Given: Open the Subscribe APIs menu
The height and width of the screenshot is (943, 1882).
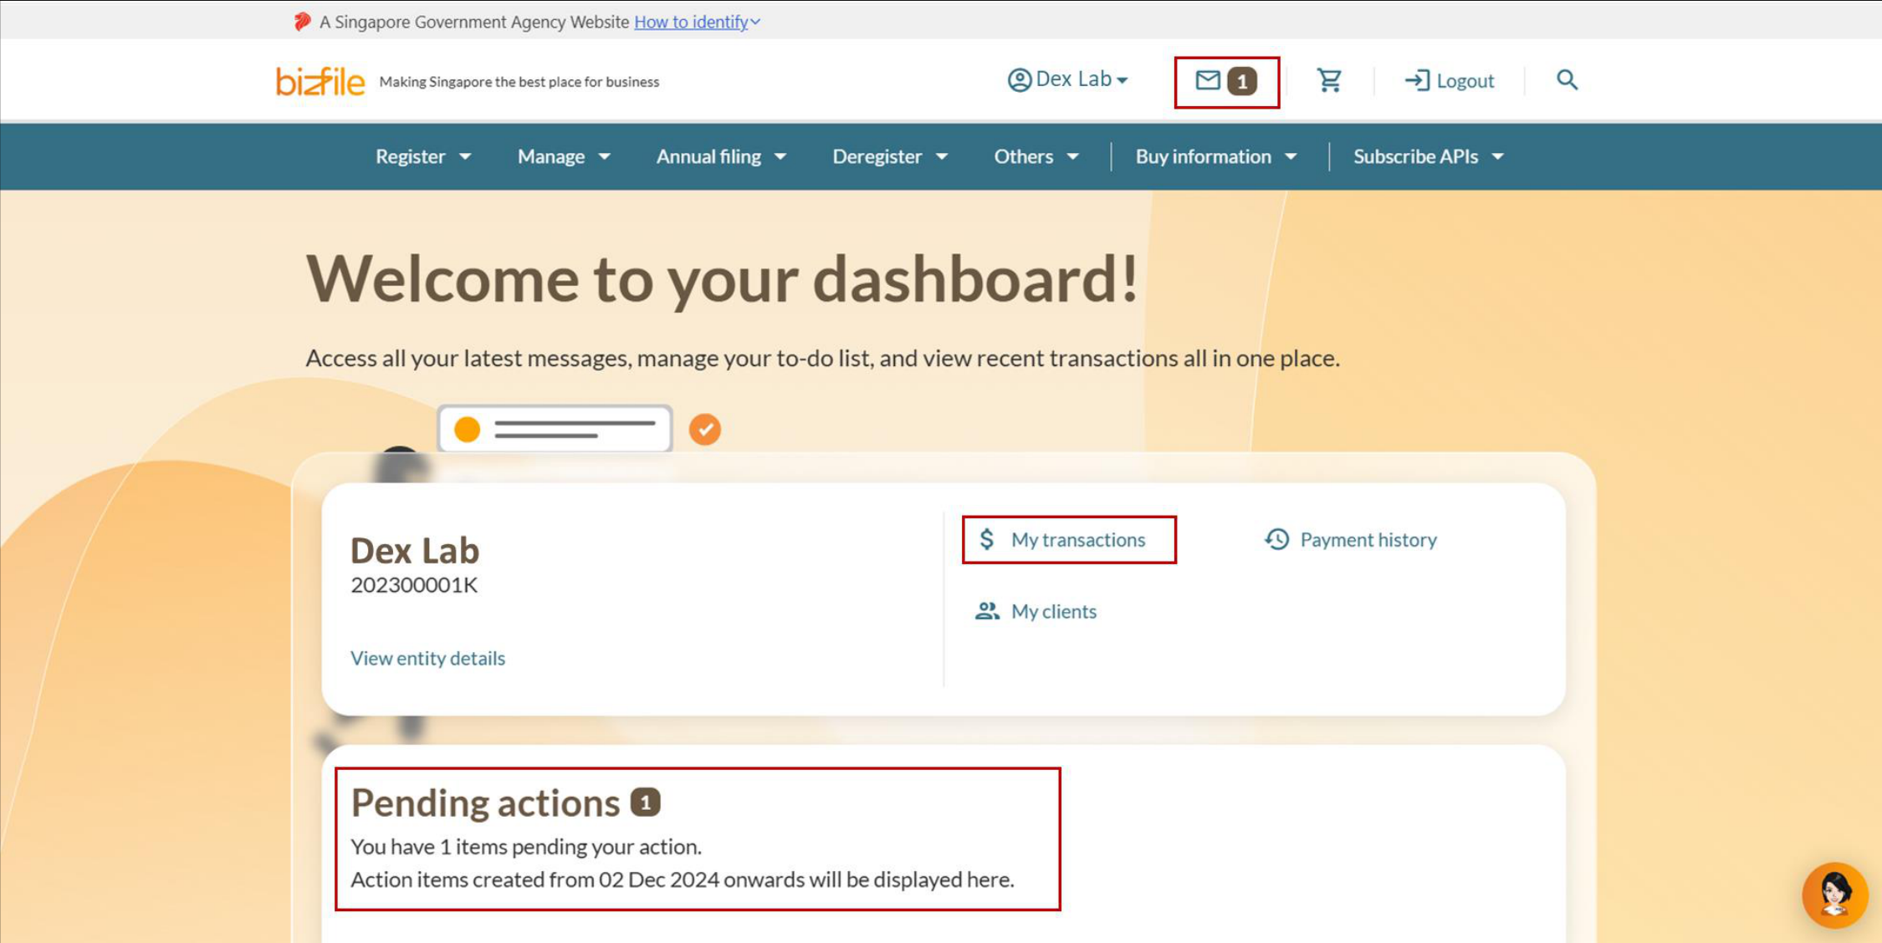Looking at the screenshot, I should (x=1429, y=156).
